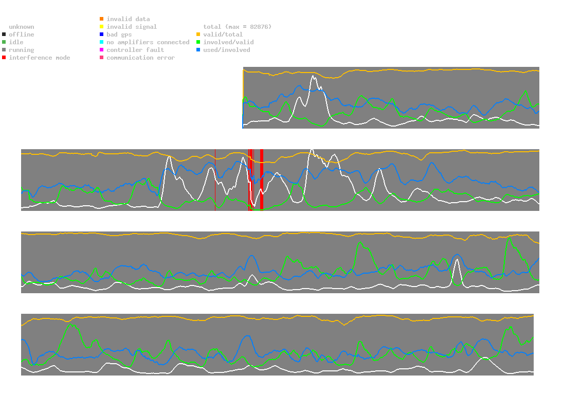
Task: Click the yellow invalid signal swatch
Action: tap(102, 27)
